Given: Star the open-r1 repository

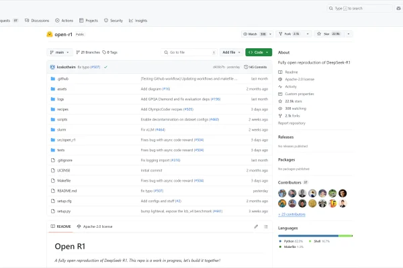Looking at the screenshot, I should [329, 34].
